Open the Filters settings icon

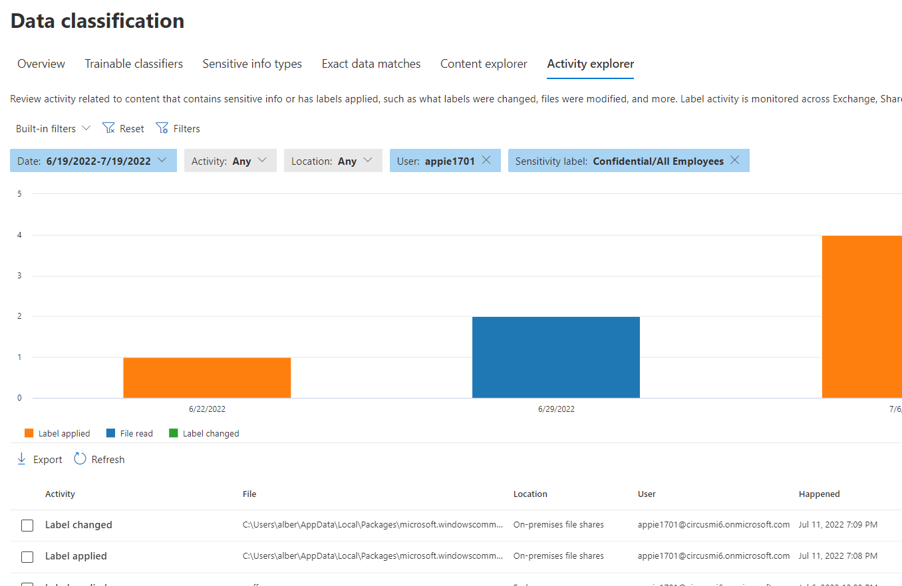click(x=162, y=128)
